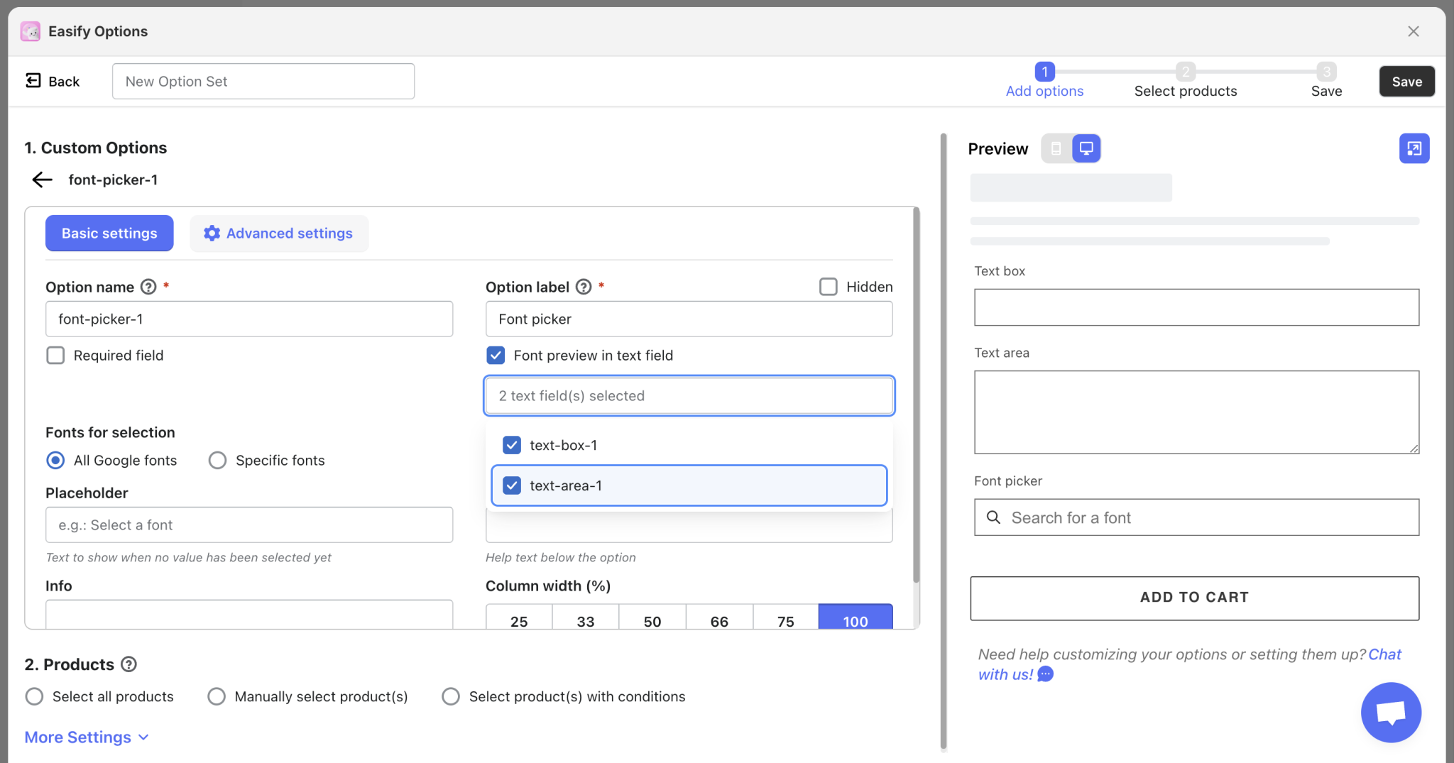Expand More Settings section

[x=87, y=737]
